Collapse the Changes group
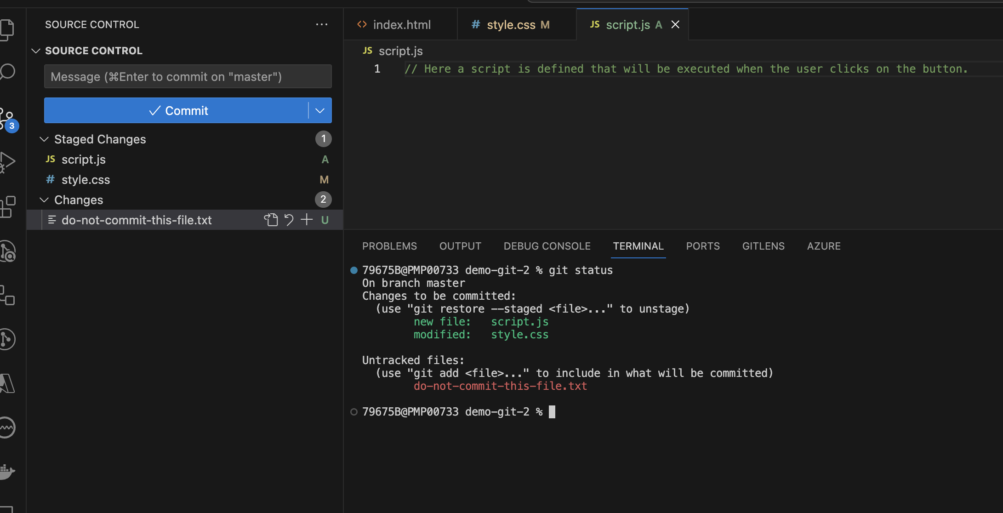 pos(44,199)
